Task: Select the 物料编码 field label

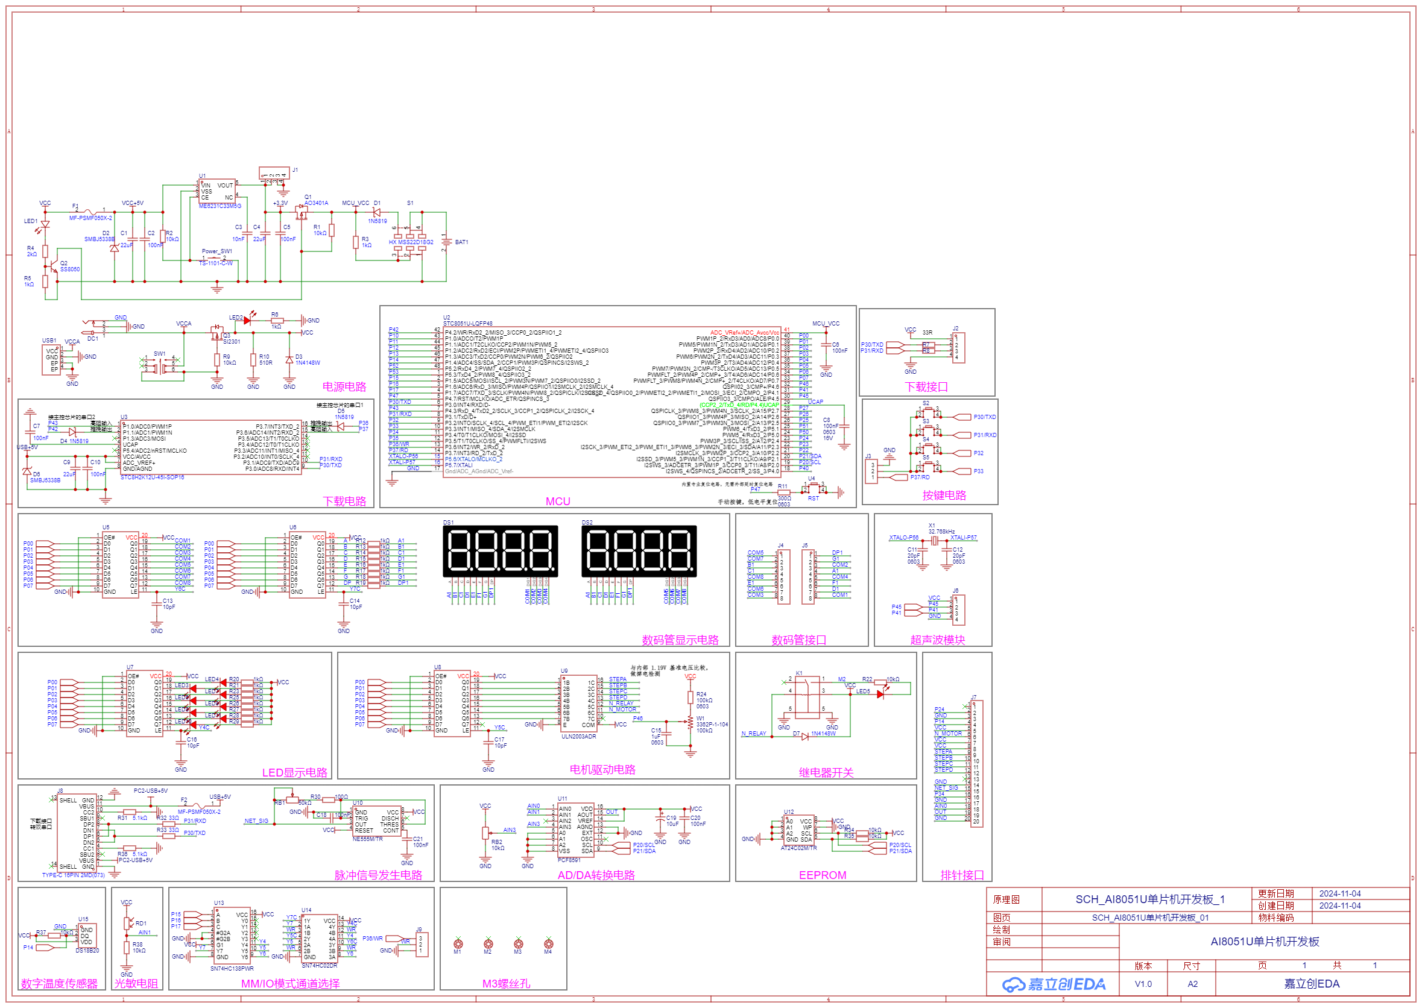Action: pyautogui.click(x=1275, y=918)
